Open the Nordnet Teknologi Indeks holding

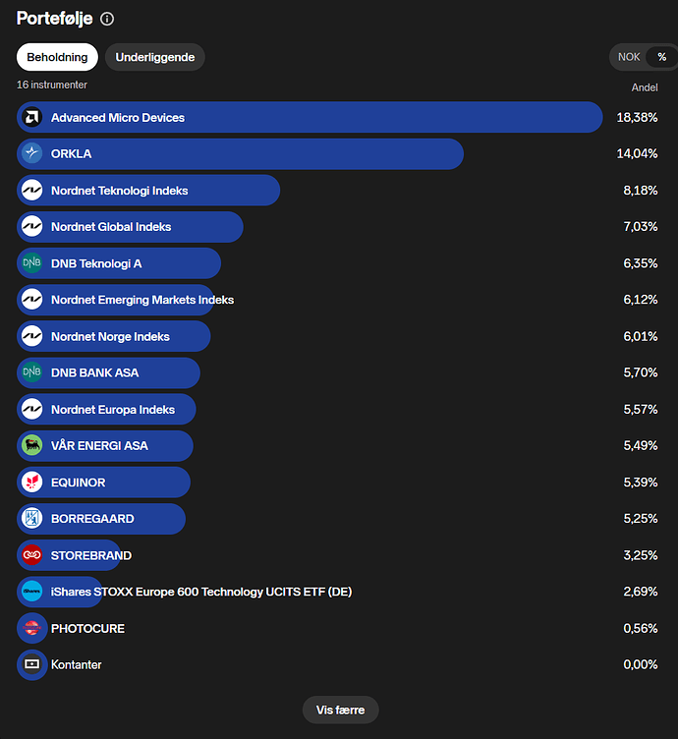pyautogui.click(x=119, y=191)
